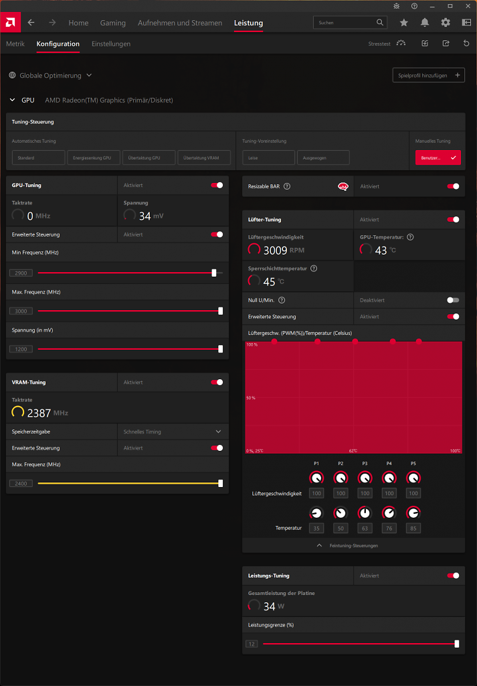Screen dimensions: 477x686
Task: Select the Leistung tab
Action: (x=249, y=23)
